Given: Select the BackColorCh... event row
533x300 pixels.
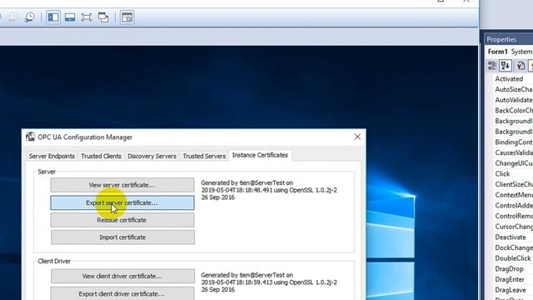Looking at the screenshot, I should pyautogui.click(x=513, y=110).
